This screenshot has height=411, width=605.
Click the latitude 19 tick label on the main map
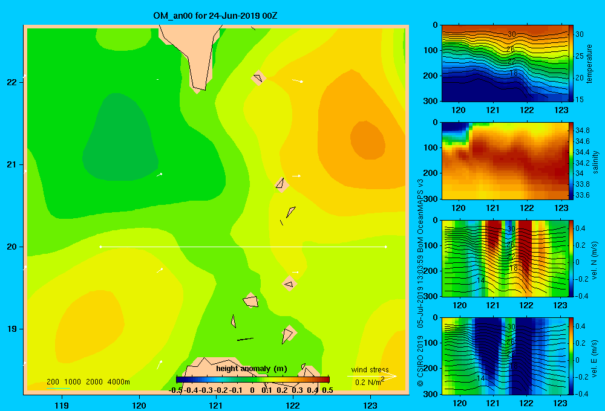point(12,329)
